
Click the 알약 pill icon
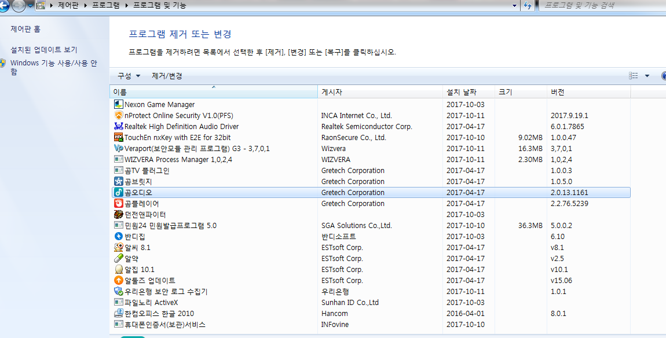pos(119,259)
